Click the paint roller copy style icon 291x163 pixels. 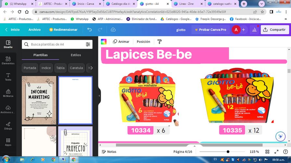tap(159, 42)
